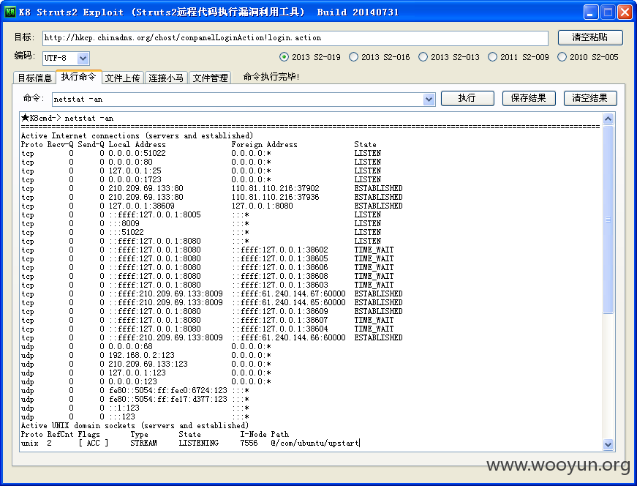637x486 pixels.
Task: Click foreign address '::ffff:61.240.144.67:60000'
Action: [x=289, y=294]
